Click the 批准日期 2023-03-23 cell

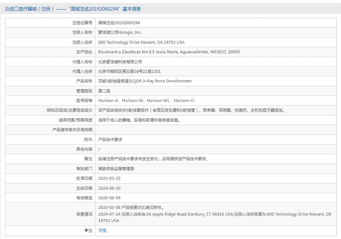click(x=111, y=178)
